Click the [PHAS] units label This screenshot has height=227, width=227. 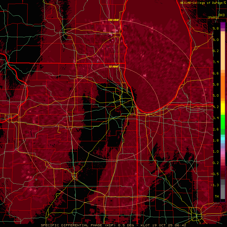click(213, 17)
